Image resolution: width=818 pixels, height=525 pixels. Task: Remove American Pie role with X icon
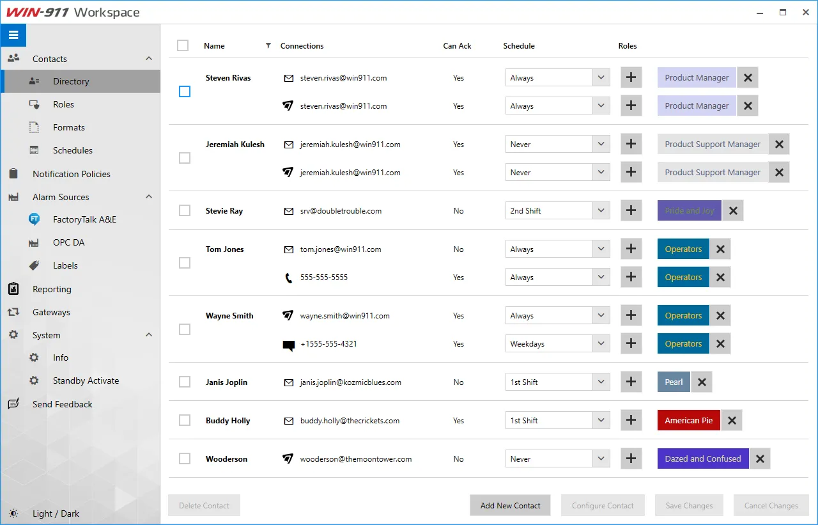tap(732, 420)
